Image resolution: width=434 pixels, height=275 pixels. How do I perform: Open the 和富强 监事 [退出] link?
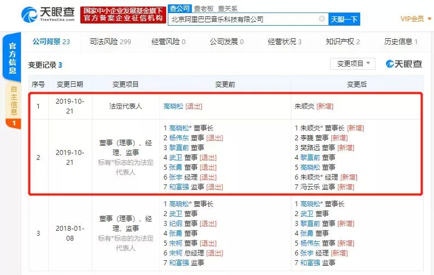[196, 187]
